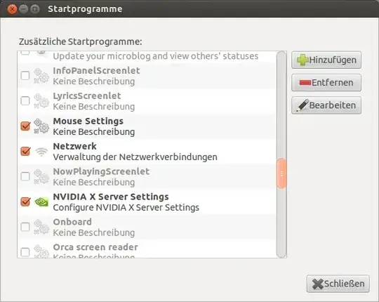
Task: Close the Startprogramme window via red button
Action: [x=12, y=9]
